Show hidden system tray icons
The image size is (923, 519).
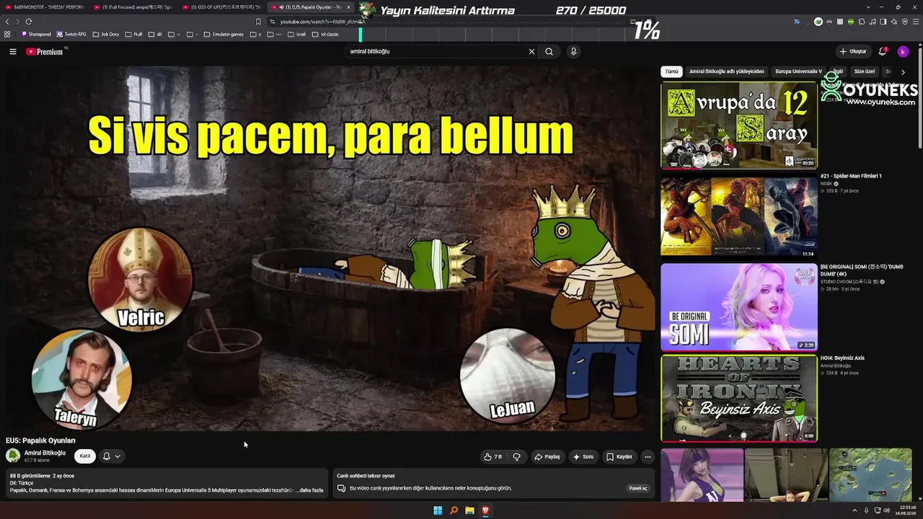coord(854,510)
